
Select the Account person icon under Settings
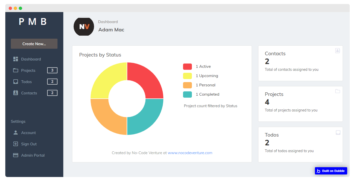coord(15,133)
